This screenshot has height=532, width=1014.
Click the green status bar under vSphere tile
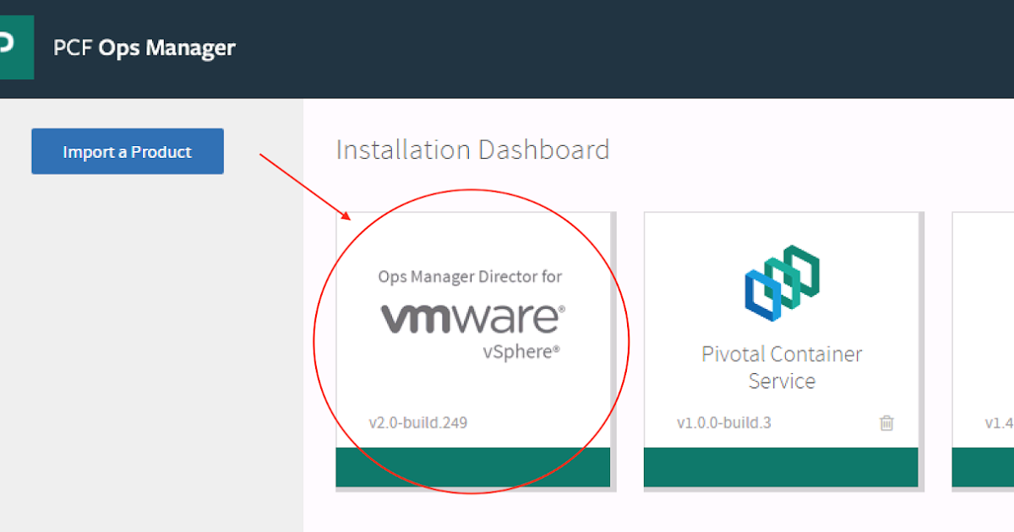(472, 467)
